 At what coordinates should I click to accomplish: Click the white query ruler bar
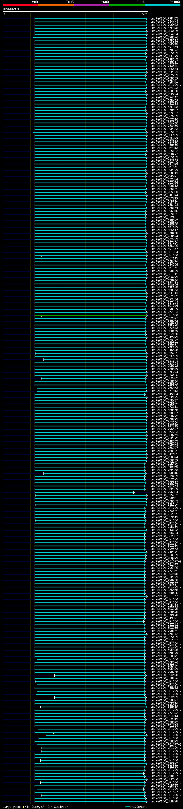click(x=75, y=12)
